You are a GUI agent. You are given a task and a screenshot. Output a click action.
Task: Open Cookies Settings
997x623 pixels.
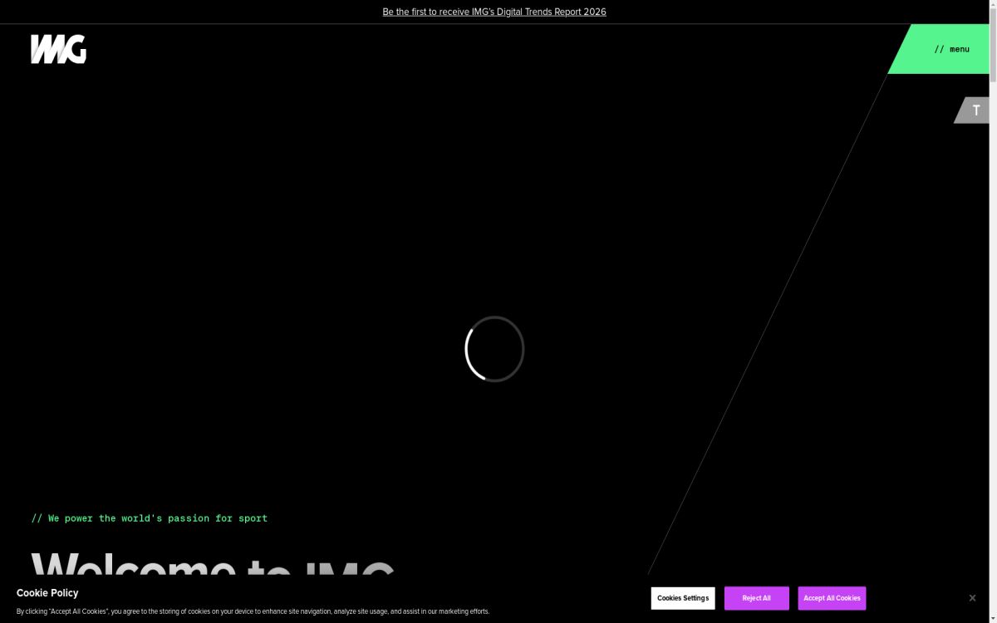(x=683, y=598)
